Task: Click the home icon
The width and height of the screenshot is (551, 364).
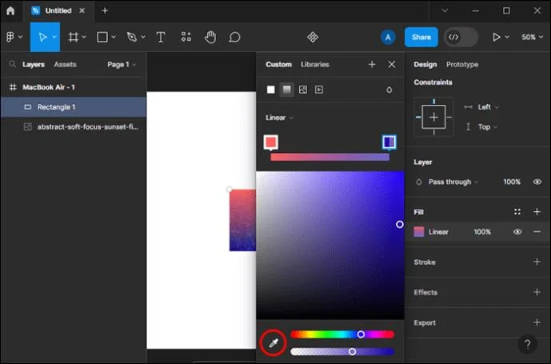Action: pos(10,10)
